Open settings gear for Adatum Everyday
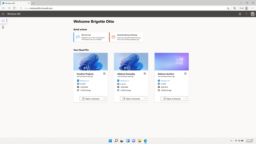Image resolution: width=256 pixels, height=144 pixels. [x=145, y=73]
